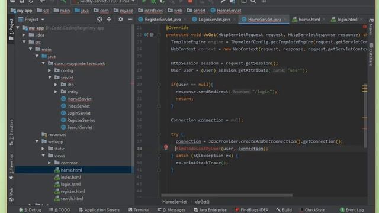Open the Event Log
Image resolution: width=379 pixels, height=213 pixels.
pyautogui.click(x=352, y=210)
